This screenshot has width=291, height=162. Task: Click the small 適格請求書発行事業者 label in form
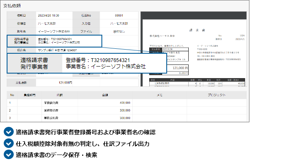tap(21, 41)
